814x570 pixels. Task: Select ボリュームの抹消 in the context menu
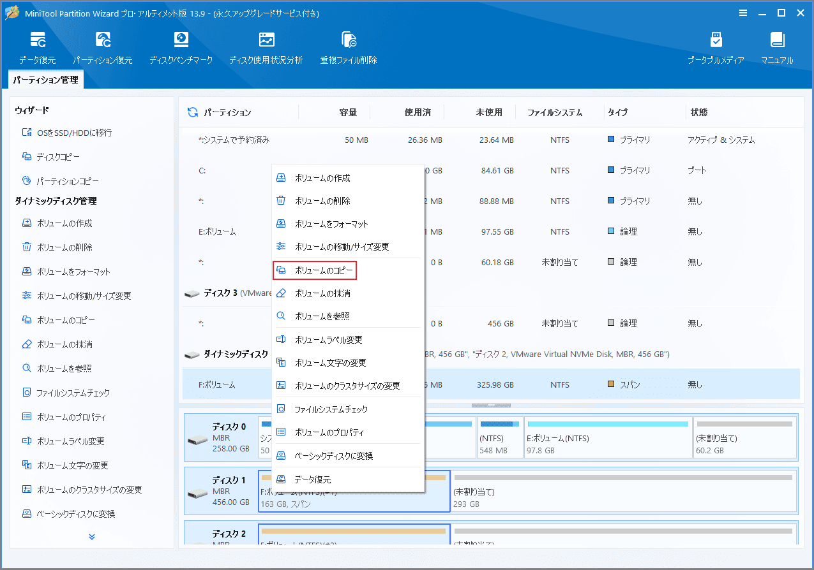coord(348,294)
